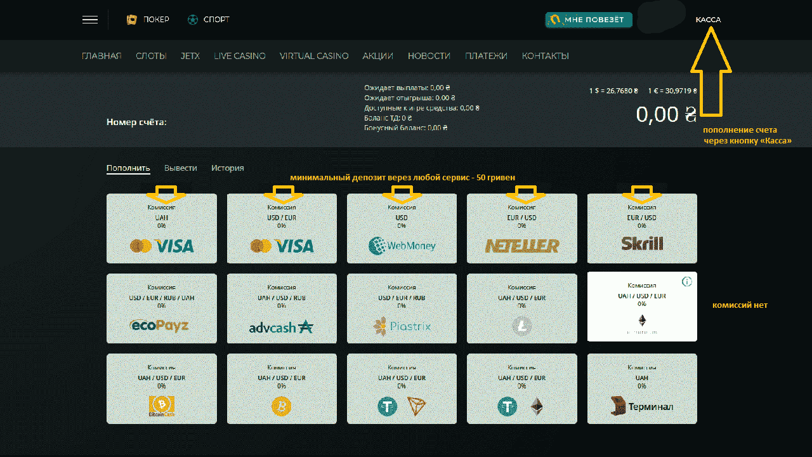Select the Пополнить tab

click(x=128, y=168)
